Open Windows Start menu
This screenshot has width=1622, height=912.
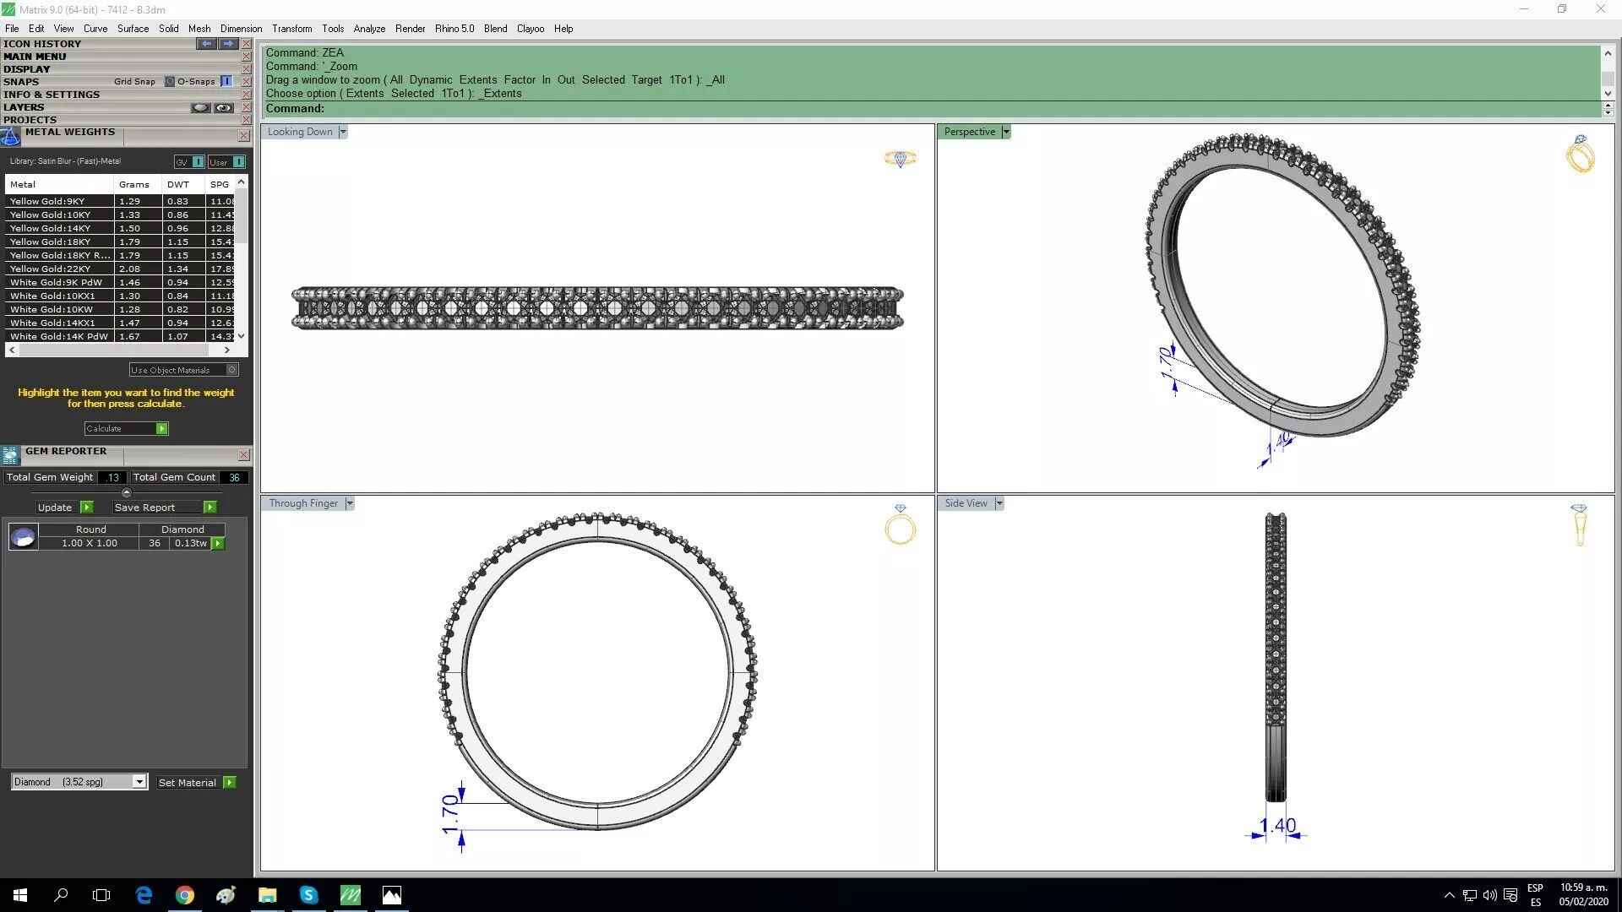click(20, 895)
